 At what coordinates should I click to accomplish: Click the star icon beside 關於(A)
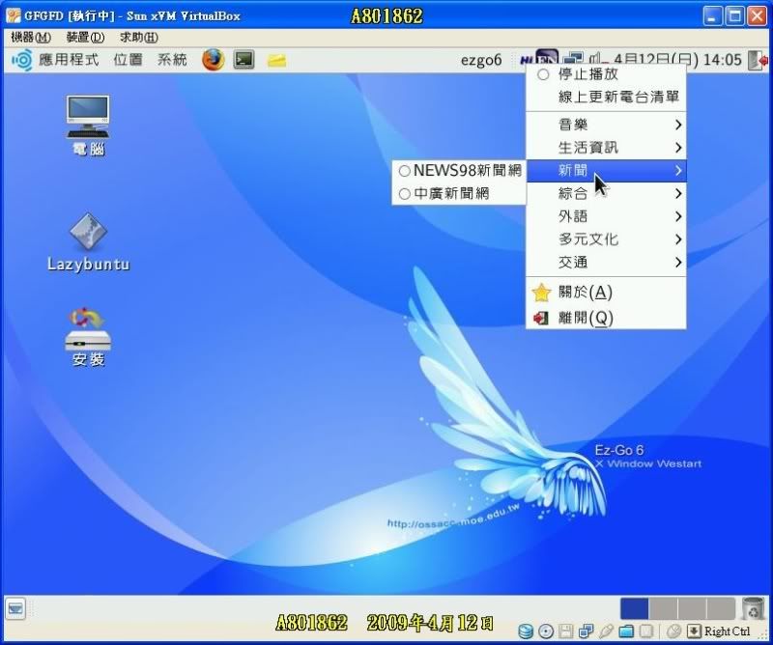(541, 293)
